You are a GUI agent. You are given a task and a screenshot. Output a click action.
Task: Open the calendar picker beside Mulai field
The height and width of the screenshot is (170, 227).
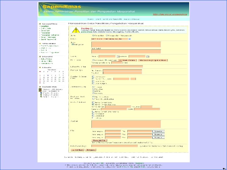coord(118,57)
